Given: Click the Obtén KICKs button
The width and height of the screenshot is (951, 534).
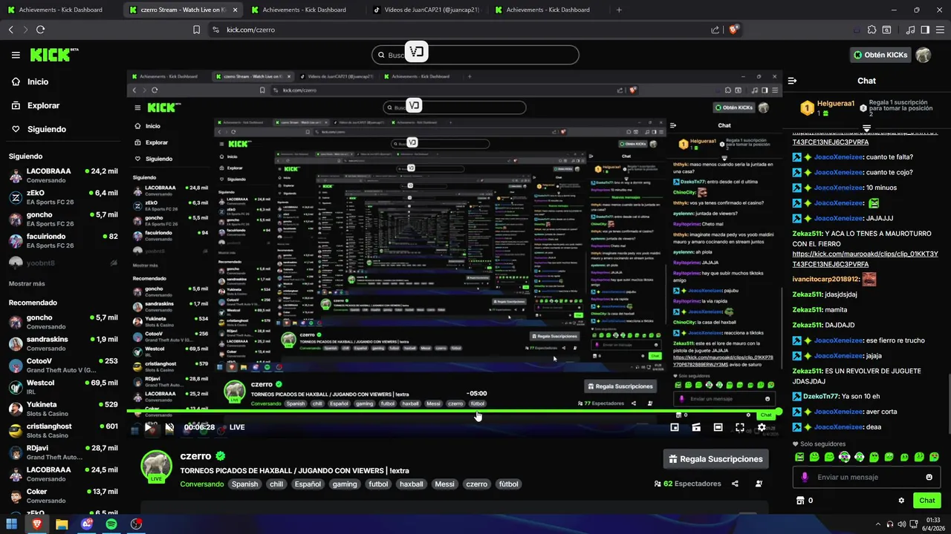Looking at the screenshot, I should pyautogui.click(x=880, y=55).
